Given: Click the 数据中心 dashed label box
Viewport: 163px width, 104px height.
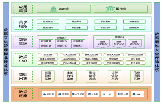Looking at the screenshot, I should (23, 59).
